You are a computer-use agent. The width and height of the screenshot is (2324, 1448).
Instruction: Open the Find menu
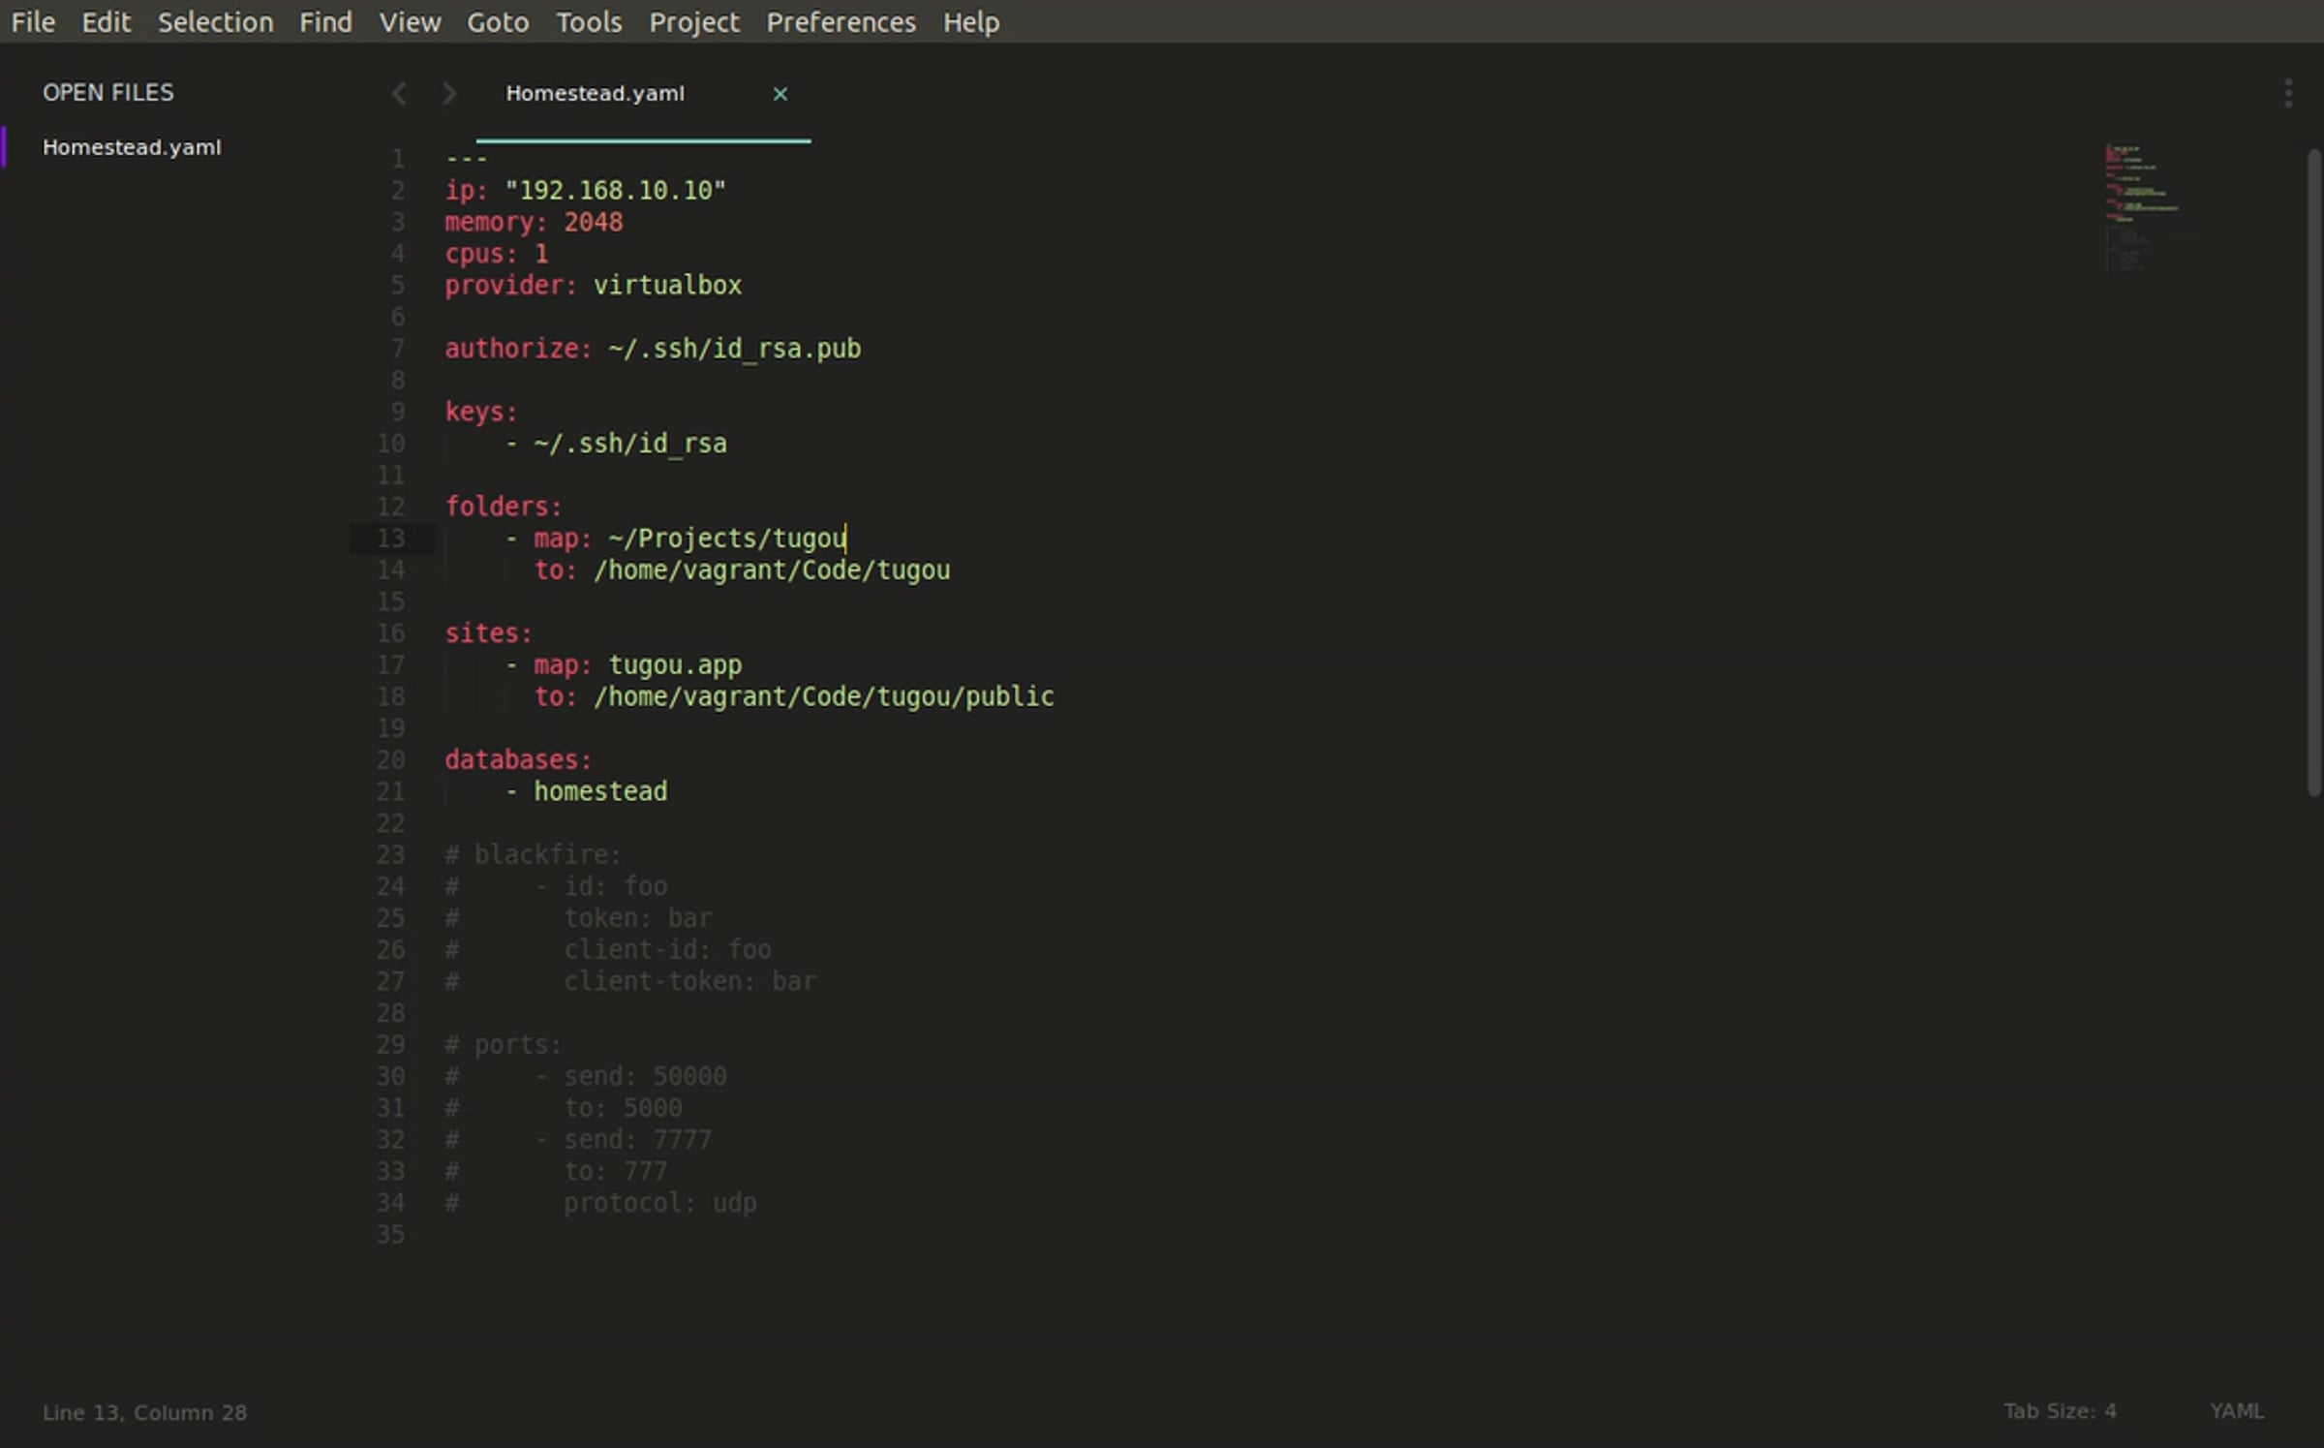click(x=325, y=21)
